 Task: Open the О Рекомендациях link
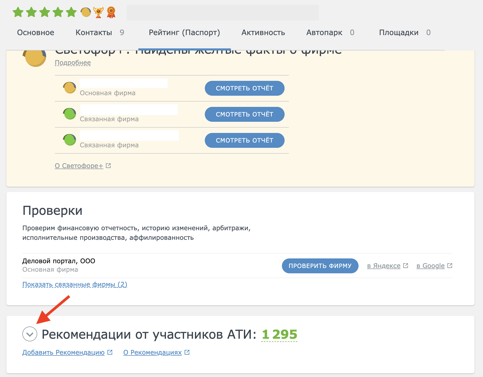pyautogui.click(x=152, y=352)
